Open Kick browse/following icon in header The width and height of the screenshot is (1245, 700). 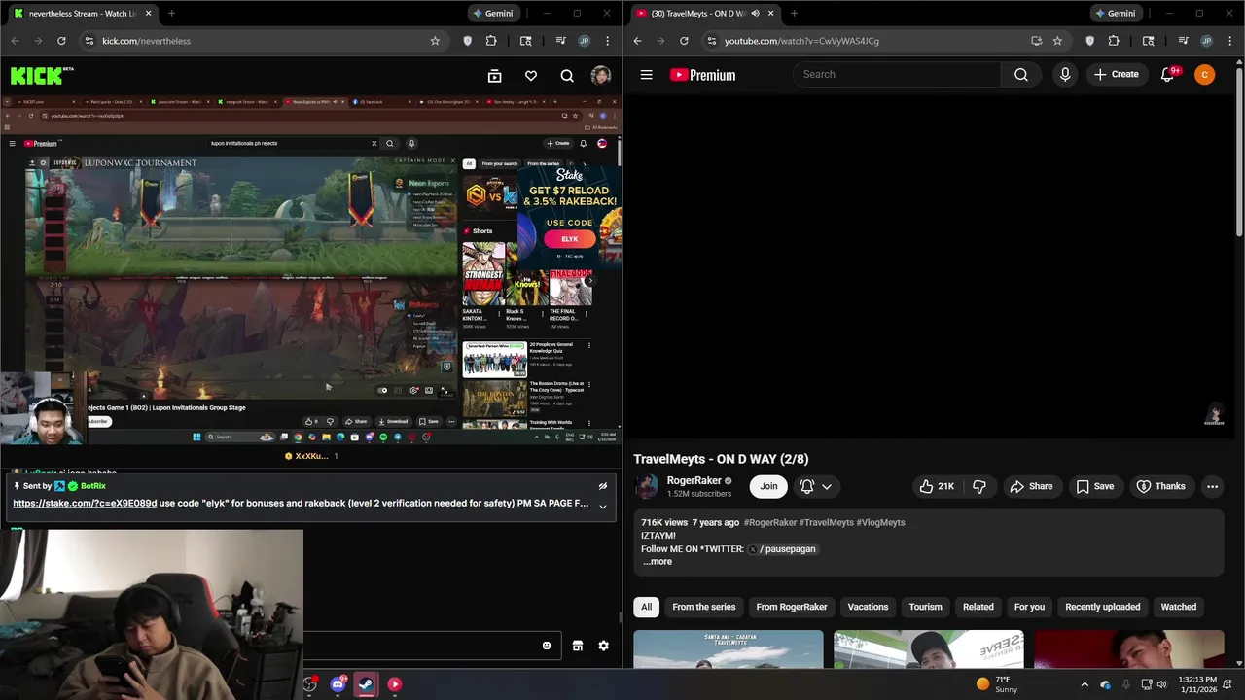pyautogui.click(x=494, y=76)
